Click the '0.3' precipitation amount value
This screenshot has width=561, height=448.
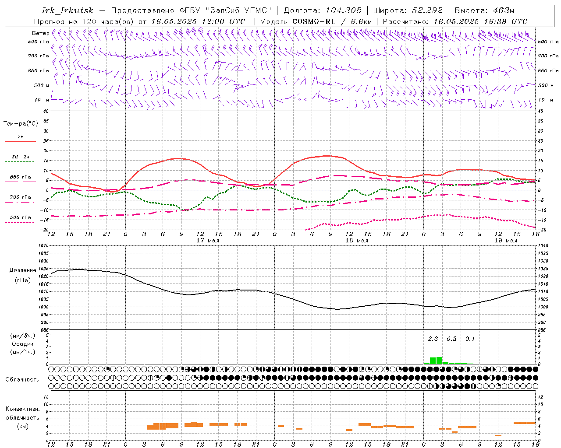pos(451,339)
